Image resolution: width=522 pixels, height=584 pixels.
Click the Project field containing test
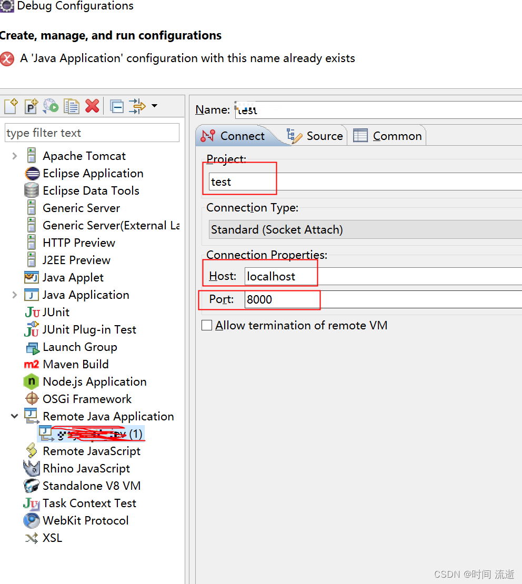[x=365, y=182]
